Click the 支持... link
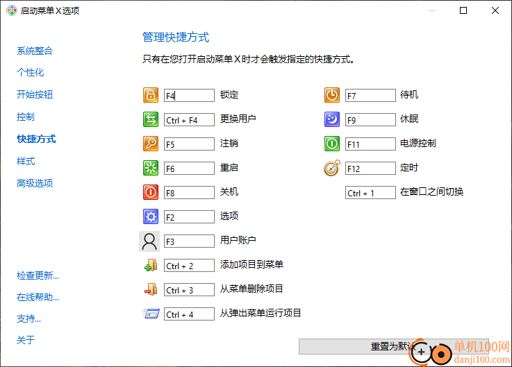 (x=28, y=318)
